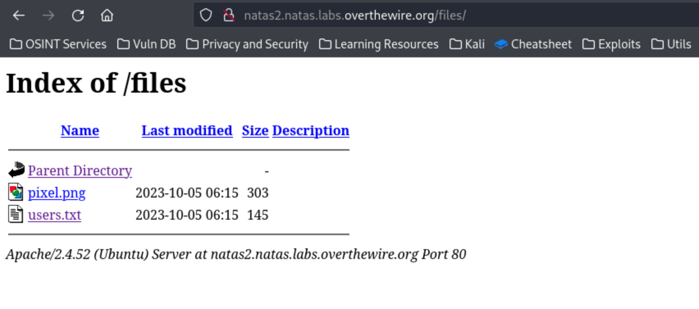Viewport: 699px width, 309px height.
Task: Click the users.txt text file icon
Action: 16,214
